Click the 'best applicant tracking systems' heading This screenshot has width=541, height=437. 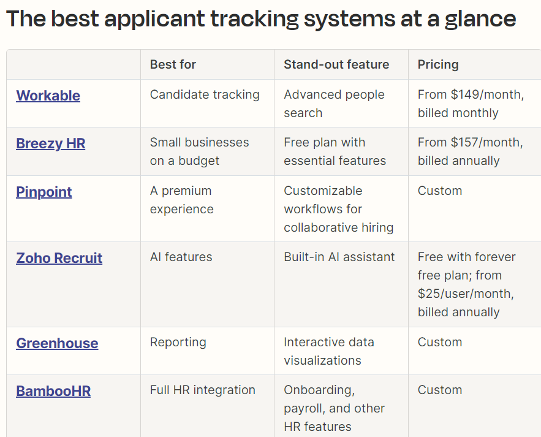(x=261, y=18)
